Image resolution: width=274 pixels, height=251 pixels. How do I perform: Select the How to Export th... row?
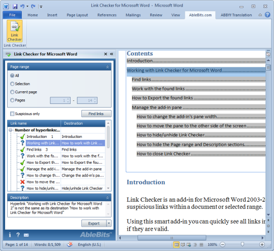tap(65, 162)
